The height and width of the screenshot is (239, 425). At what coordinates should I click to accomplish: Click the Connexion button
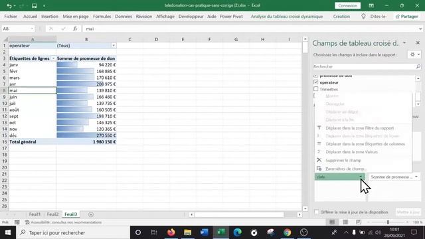(x=347, y=6)
